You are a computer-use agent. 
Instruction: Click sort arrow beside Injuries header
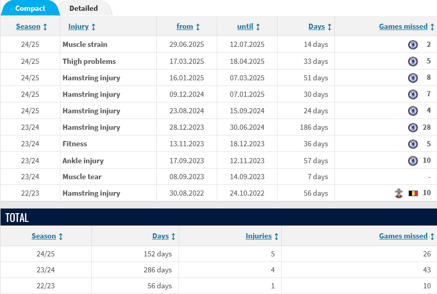tap(276, 236)
